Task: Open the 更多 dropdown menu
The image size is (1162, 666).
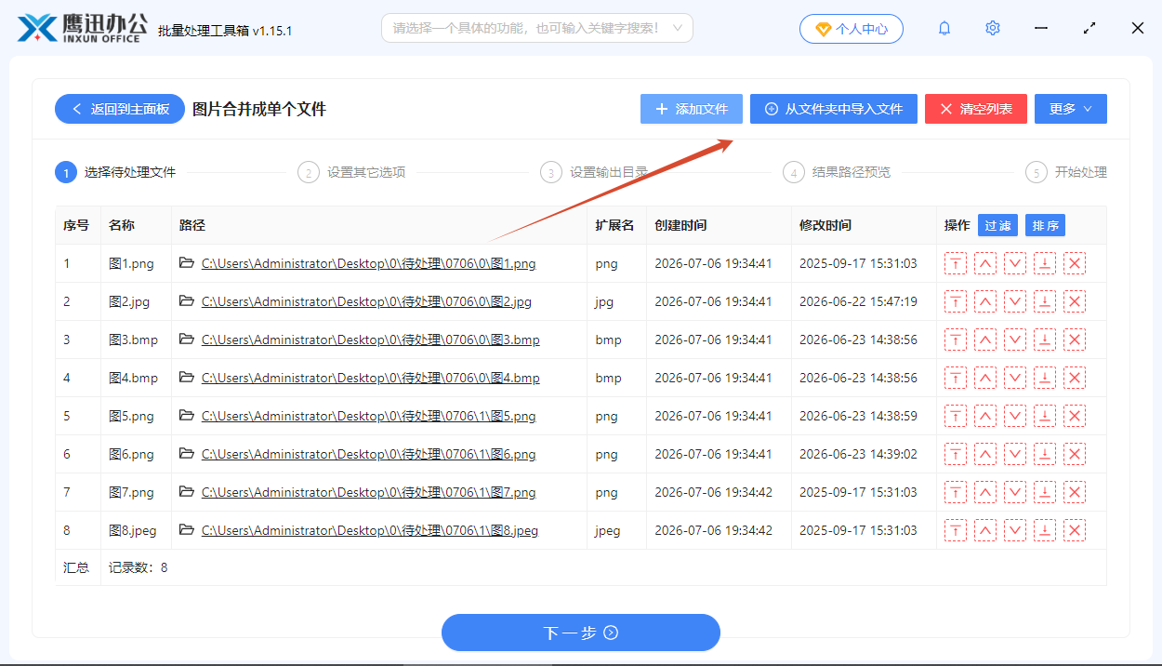Action: 1071,109
